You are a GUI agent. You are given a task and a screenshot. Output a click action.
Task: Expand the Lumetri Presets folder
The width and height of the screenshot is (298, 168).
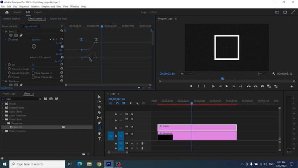click(3, 108)
